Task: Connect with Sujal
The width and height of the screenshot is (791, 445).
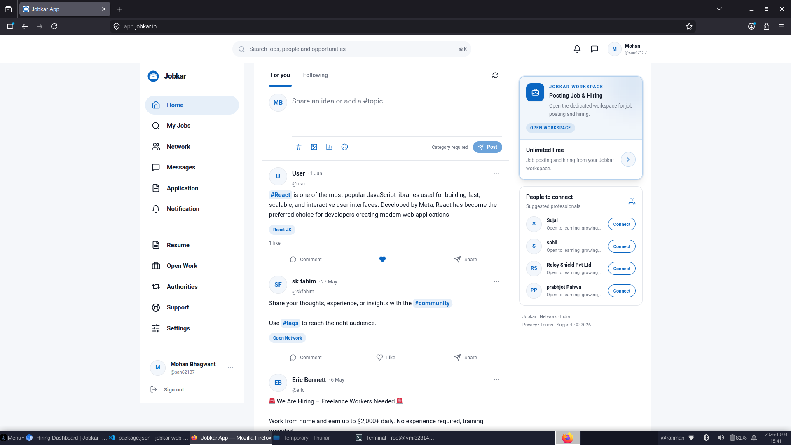Action: pyautogui.click(x=622, y=224)
